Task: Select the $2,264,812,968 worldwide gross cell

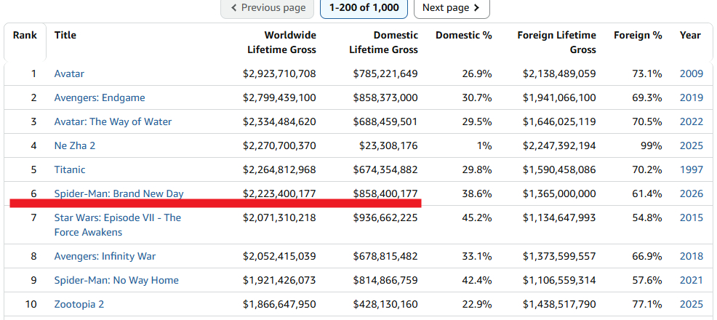Action: (279, 169)
